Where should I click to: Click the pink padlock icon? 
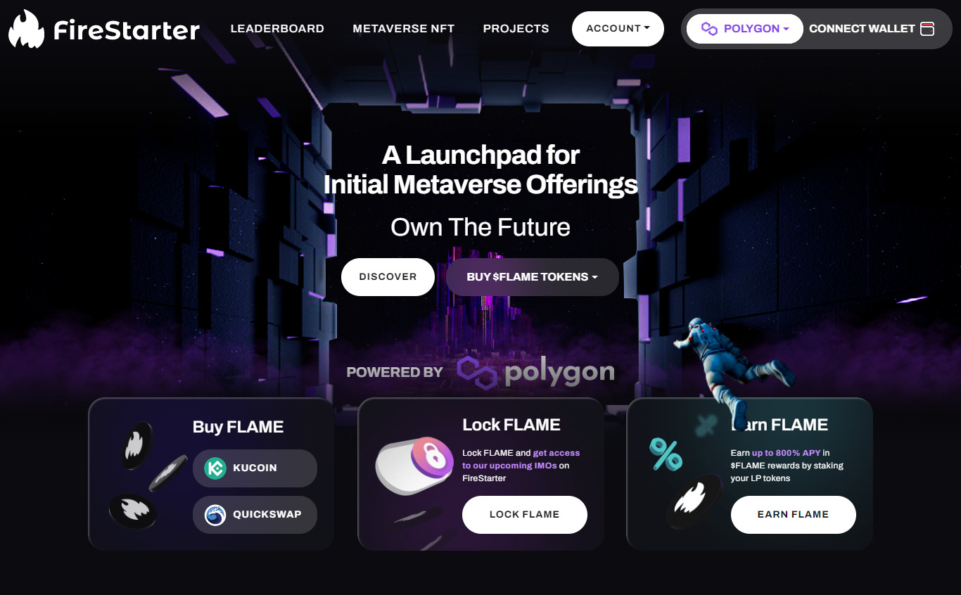click(433, 460)
